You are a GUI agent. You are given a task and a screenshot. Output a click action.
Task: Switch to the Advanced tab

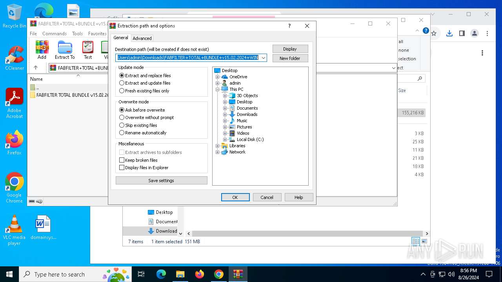point(142,38)
